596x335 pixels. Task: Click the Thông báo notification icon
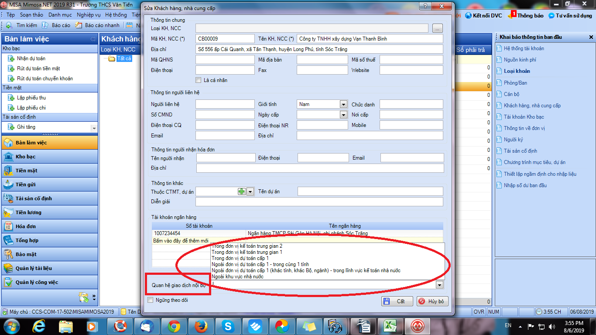coord(527,15)
